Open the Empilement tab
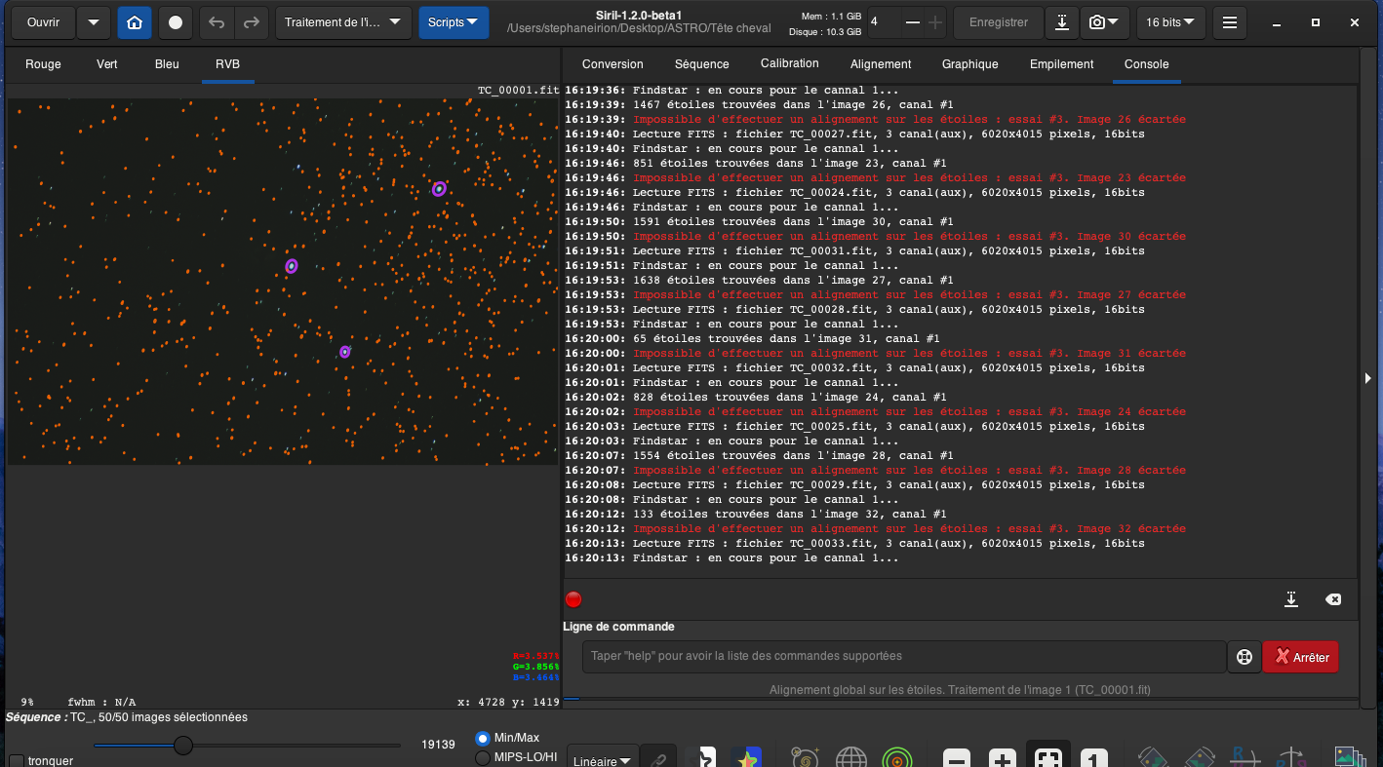 pyautogui.click(x=1061, y=64)
